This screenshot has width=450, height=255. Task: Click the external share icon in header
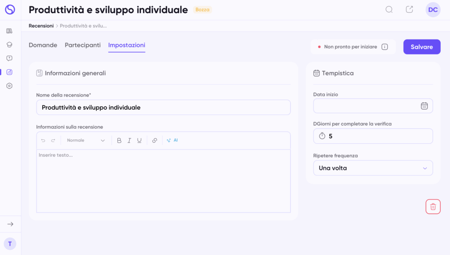coord(409,10)
